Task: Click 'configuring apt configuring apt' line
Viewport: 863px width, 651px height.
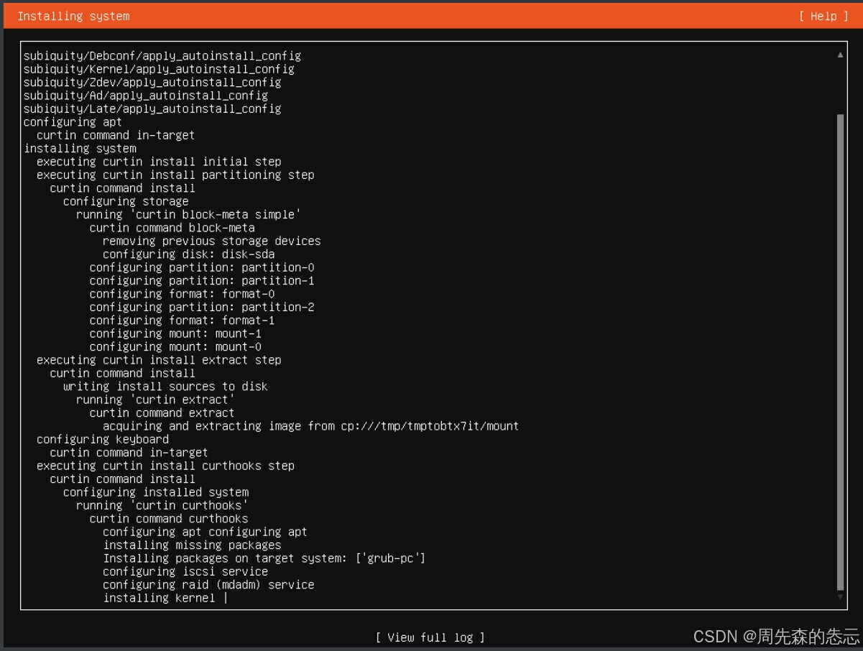Action: (x=205, y=532)
